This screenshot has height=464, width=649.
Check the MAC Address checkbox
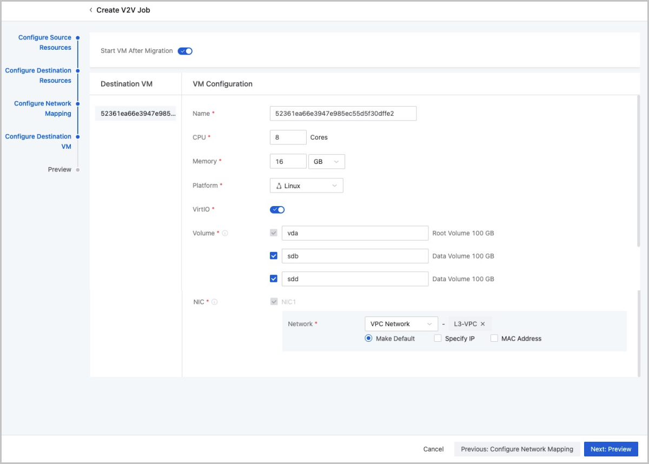click(x=494, y=339)
